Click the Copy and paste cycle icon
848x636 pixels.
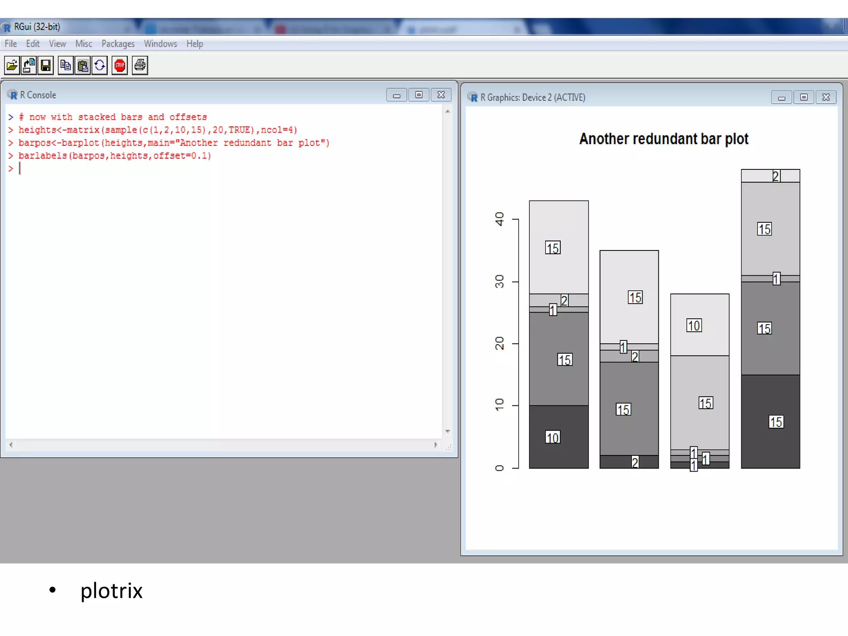click(100, 65)
